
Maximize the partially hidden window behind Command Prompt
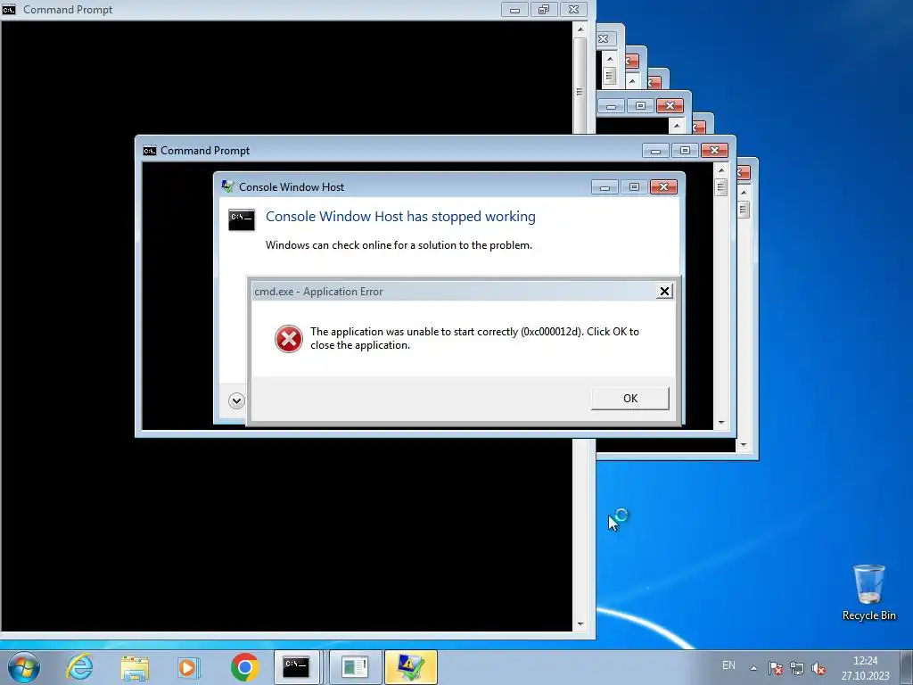(640, 106)
